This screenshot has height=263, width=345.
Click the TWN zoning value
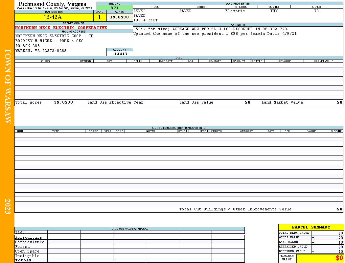point(274,11)
